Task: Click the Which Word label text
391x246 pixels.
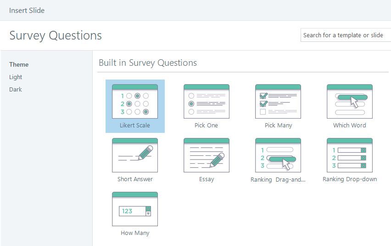Action: click(x=350, y=126)
